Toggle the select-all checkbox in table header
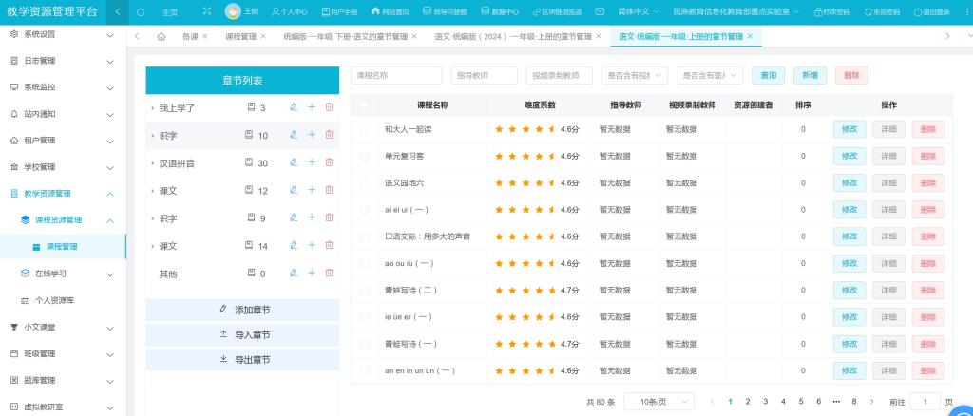This screenshot has width=973, height=416. tap(365, 104)
